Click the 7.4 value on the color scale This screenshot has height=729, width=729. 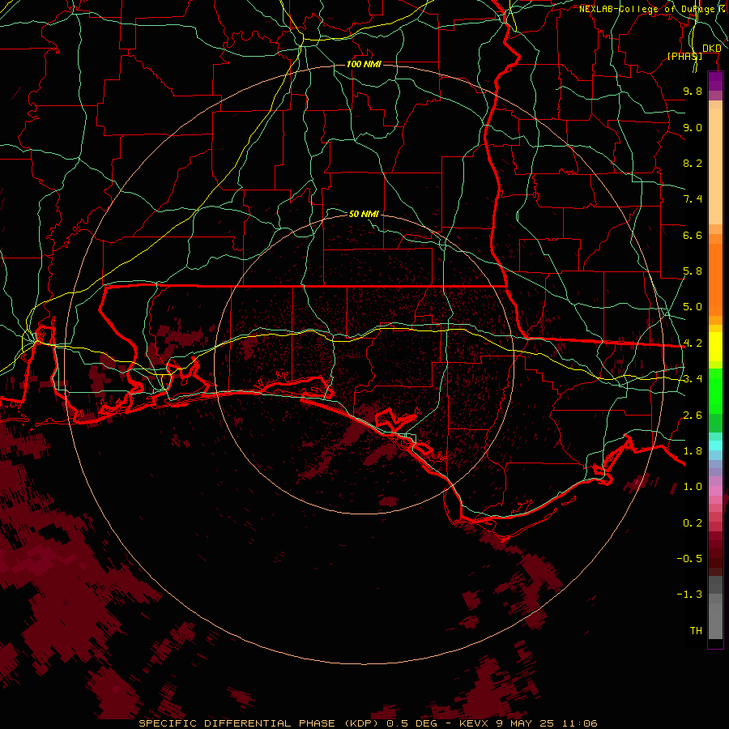coord(693,199)
